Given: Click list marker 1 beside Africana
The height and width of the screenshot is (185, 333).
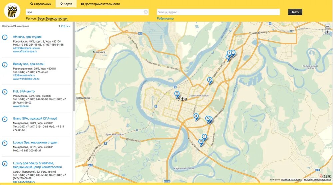Looking at the screenshot, I should [5, 37].
